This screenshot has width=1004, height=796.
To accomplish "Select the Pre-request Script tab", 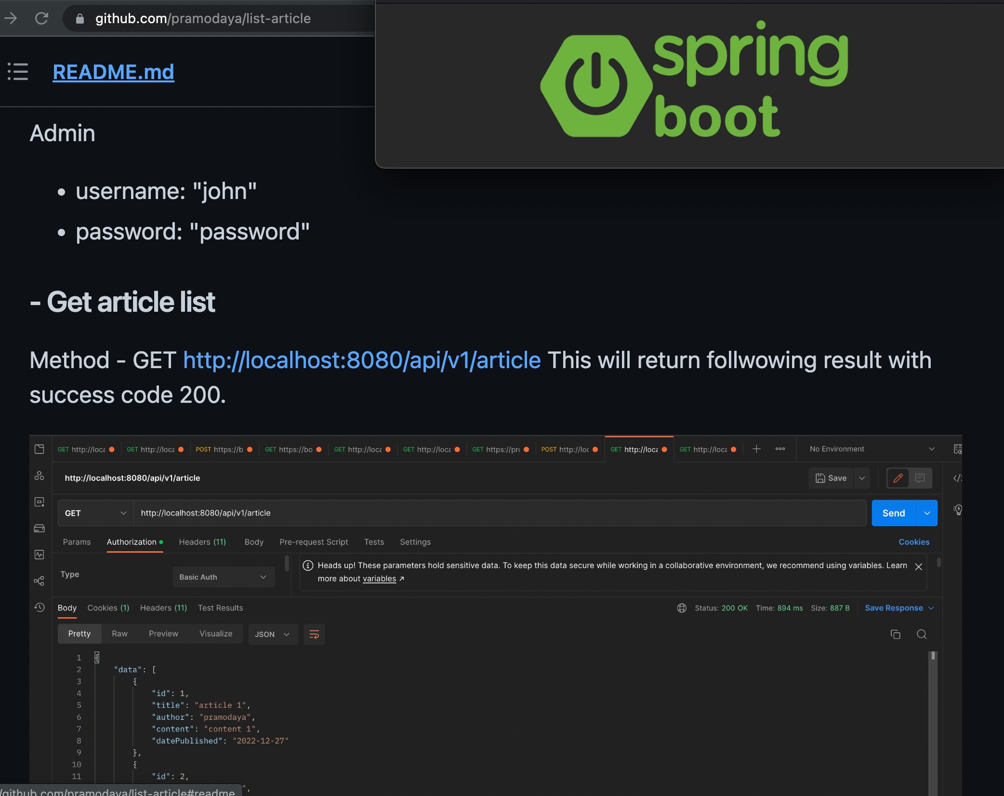I will click(314, 542).
